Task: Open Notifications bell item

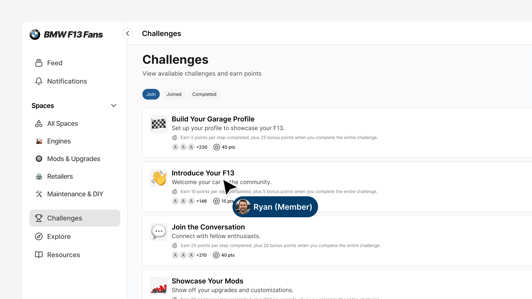Action: coord(67,81)
